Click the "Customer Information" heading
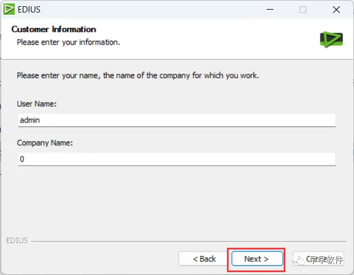The image size is (354, 275). click(54, 29)
